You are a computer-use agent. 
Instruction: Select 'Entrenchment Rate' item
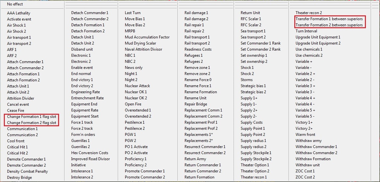[88, 98]
